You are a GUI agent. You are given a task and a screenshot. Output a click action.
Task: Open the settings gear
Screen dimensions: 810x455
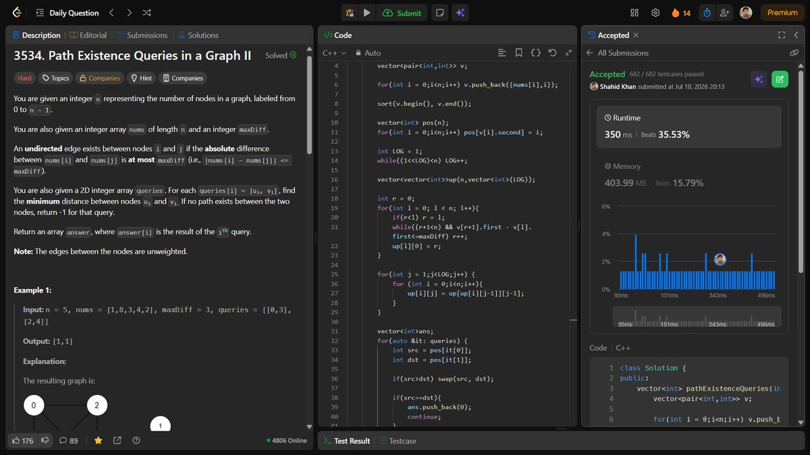(x=655, y=13)
